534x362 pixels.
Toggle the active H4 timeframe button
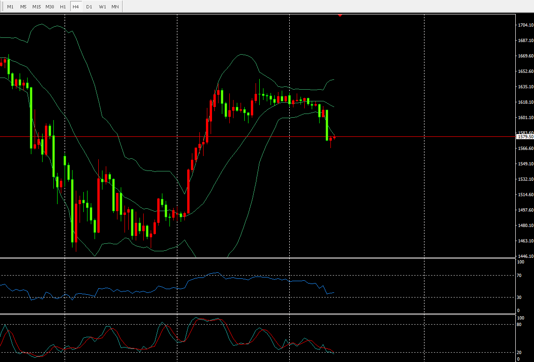(x=76, y=7)
